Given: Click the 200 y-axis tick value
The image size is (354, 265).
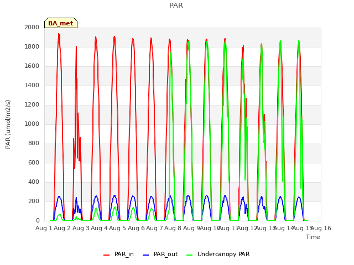Looking at the screenshot, I should 34,201.
